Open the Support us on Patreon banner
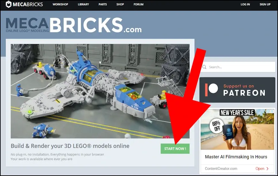278x176 pixels. tap(237, 90)
